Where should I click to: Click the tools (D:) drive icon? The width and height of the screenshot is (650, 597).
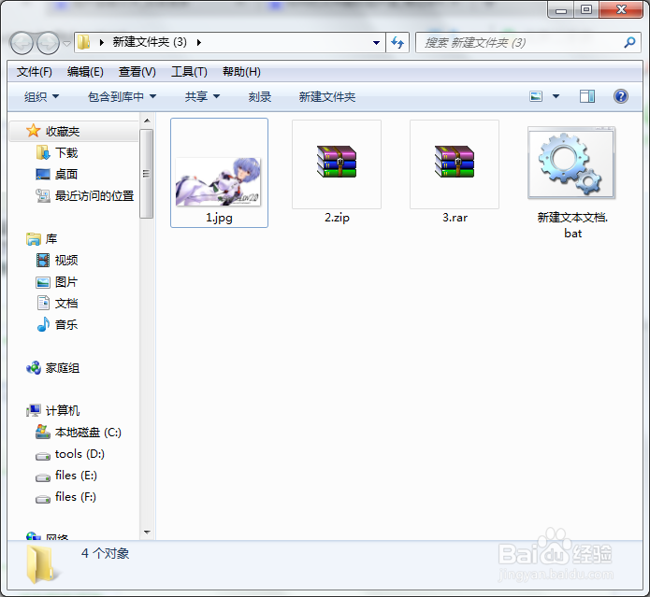coord(43,456)
